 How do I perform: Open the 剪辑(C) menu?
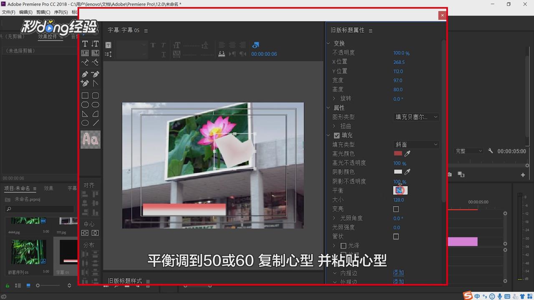click(x=43, y=12)
